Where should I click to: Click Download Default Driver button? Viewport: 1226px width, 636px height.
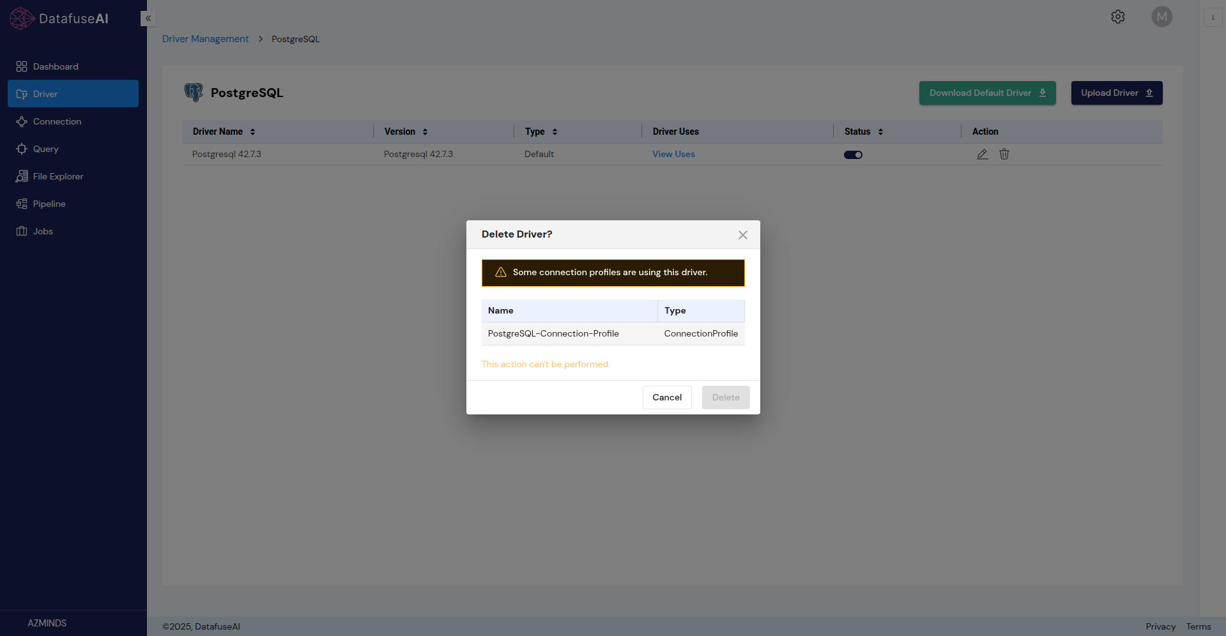987,93
